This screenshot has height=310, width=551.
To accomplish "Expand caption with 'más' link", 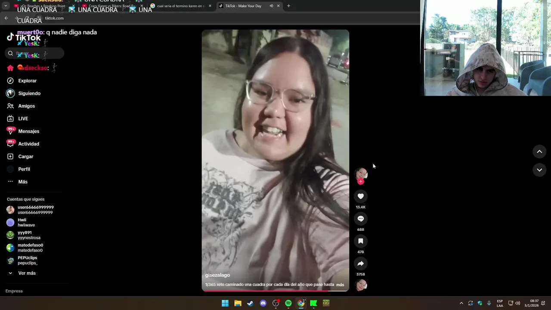I will 340,285.
